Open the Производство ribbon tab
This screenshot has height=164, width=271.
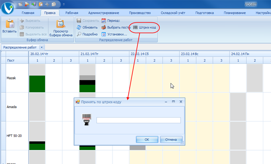coord(140,13)
